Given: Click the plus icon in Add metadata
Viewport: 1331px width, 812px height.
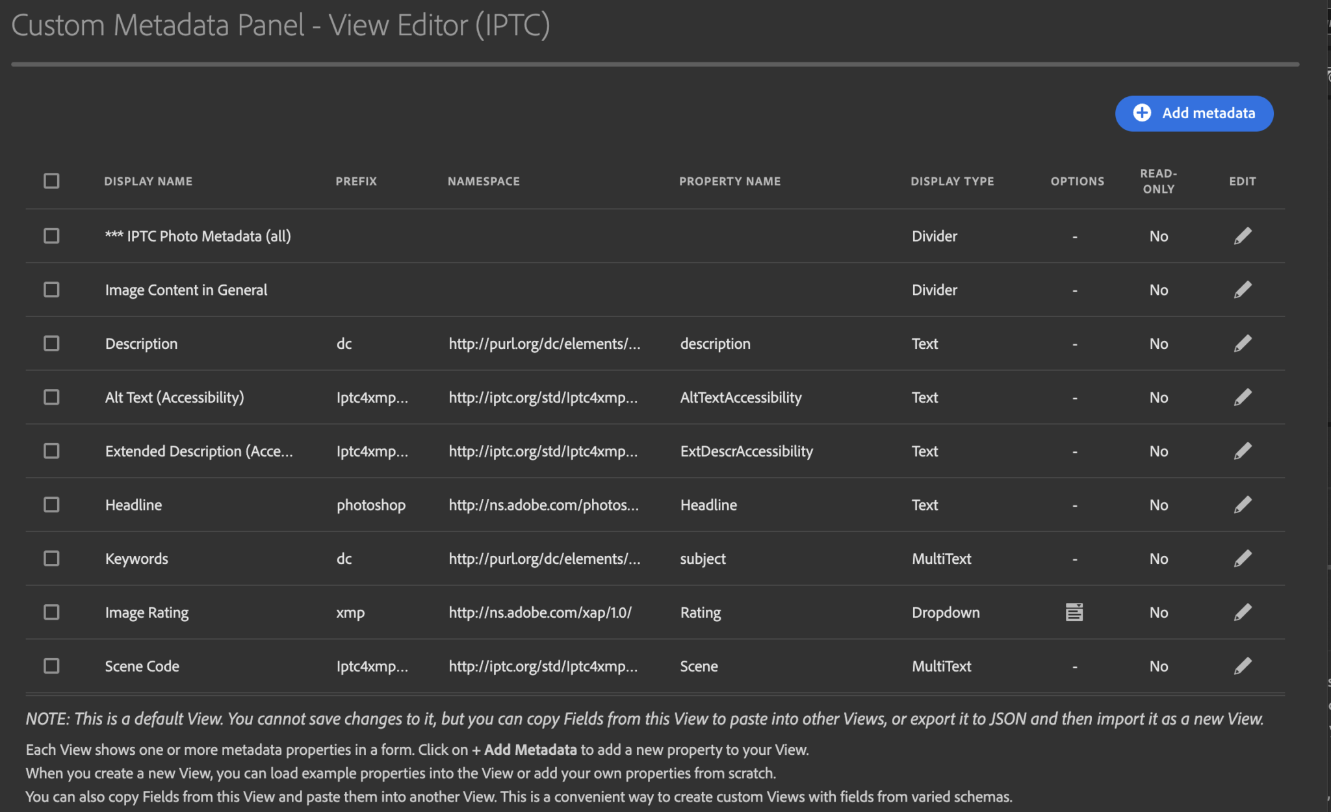Looking at the screenshot, I should coord(1142,113).
